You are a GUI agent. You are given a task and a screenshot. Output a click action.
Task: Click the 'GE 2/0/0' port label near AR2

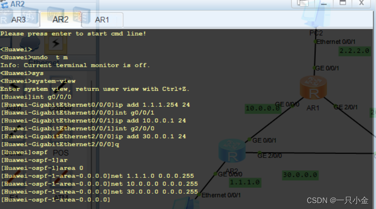coord(269,156)
